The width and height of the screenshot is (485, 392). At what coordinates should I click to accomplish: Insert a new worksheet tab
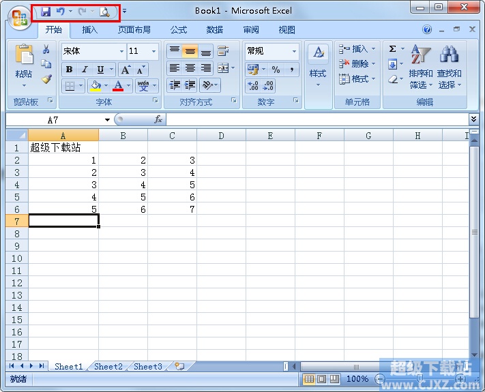point(179,366)
